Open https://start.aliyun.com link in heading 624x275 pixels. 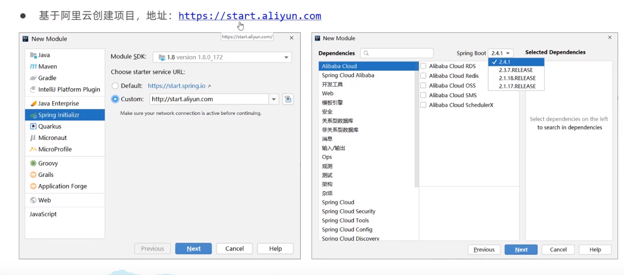pyautogui.click(x=250, y=16)
